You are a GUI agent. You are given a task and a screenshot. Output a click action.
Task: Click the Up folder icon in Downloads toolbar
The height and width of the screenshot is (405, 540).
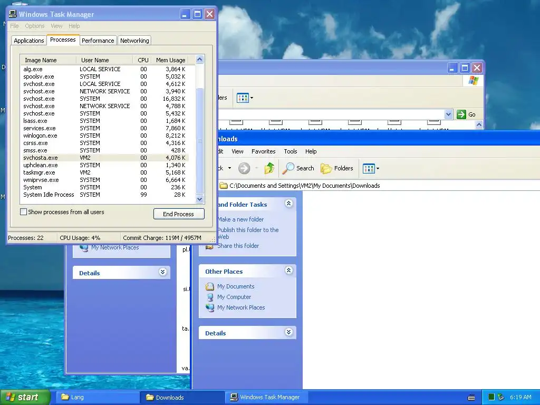coord(269,168)
